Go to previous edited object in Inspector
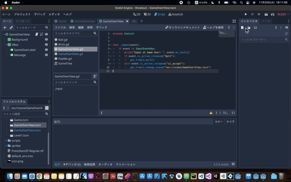Screen dimensions: 291x182 point(276,28)
